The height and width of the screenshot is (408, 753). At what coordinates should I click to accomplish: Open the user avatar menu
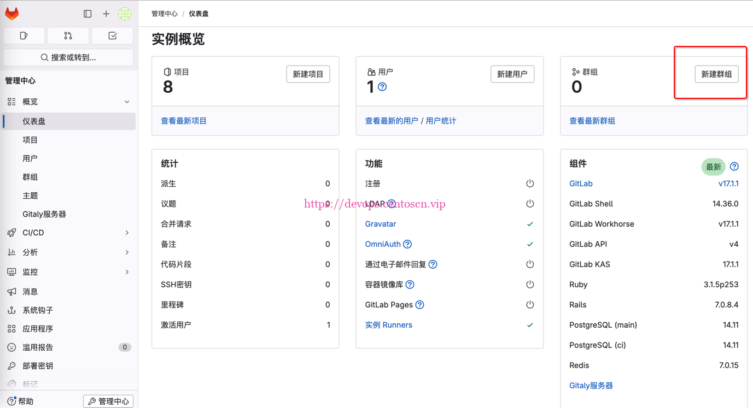125,14
